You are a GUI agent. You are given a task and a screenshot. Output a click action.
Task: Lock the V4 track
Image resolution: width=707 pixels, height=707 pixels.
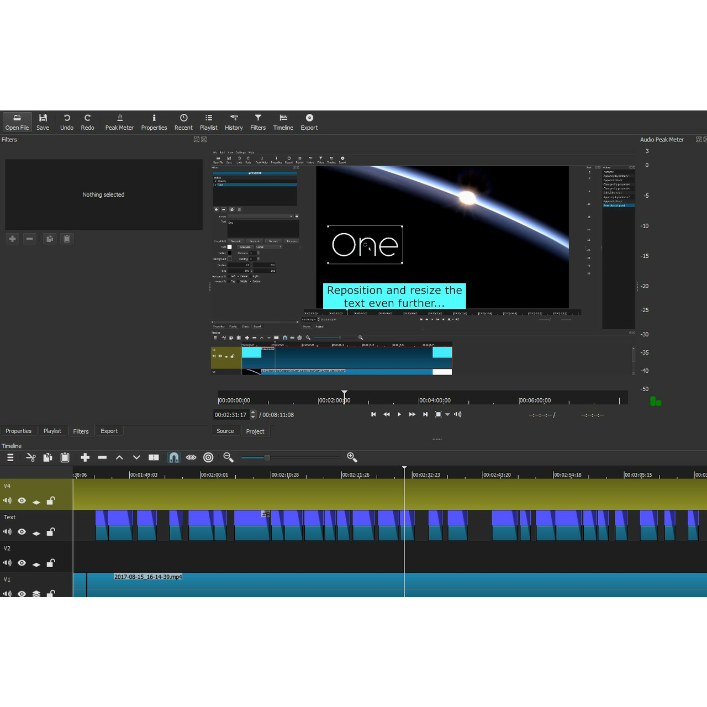(50, 500)
